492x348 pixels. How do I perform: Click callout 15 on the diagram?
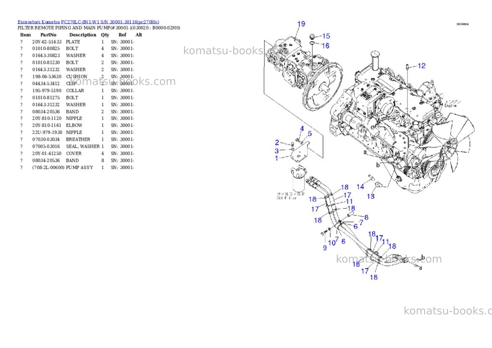(x=326, y=36)
